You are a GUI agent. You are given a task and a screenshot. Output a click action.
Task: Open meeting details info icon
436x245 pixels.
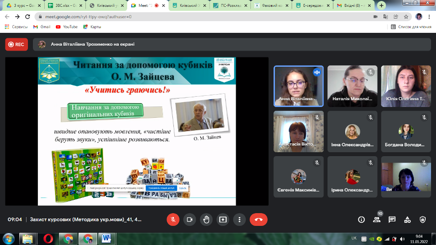point(361,219)
